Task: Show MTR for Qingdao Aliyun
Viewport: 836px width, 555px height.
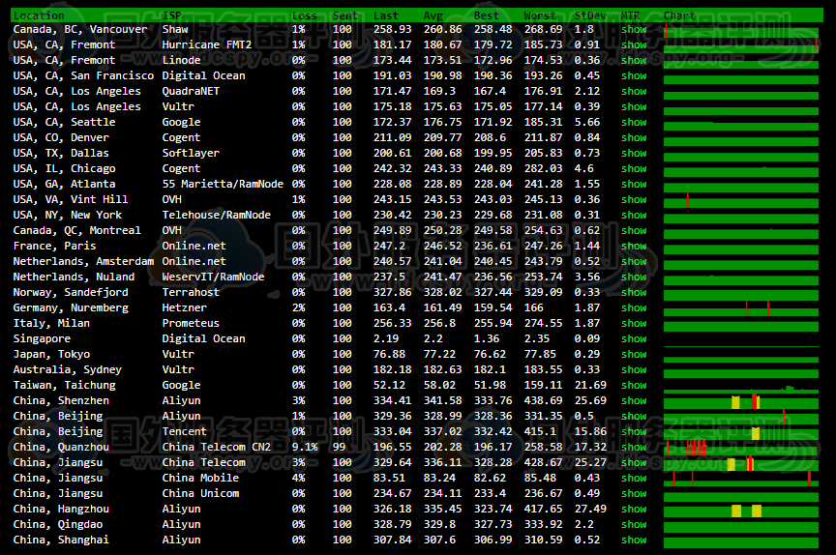Action: pos(634,523)
